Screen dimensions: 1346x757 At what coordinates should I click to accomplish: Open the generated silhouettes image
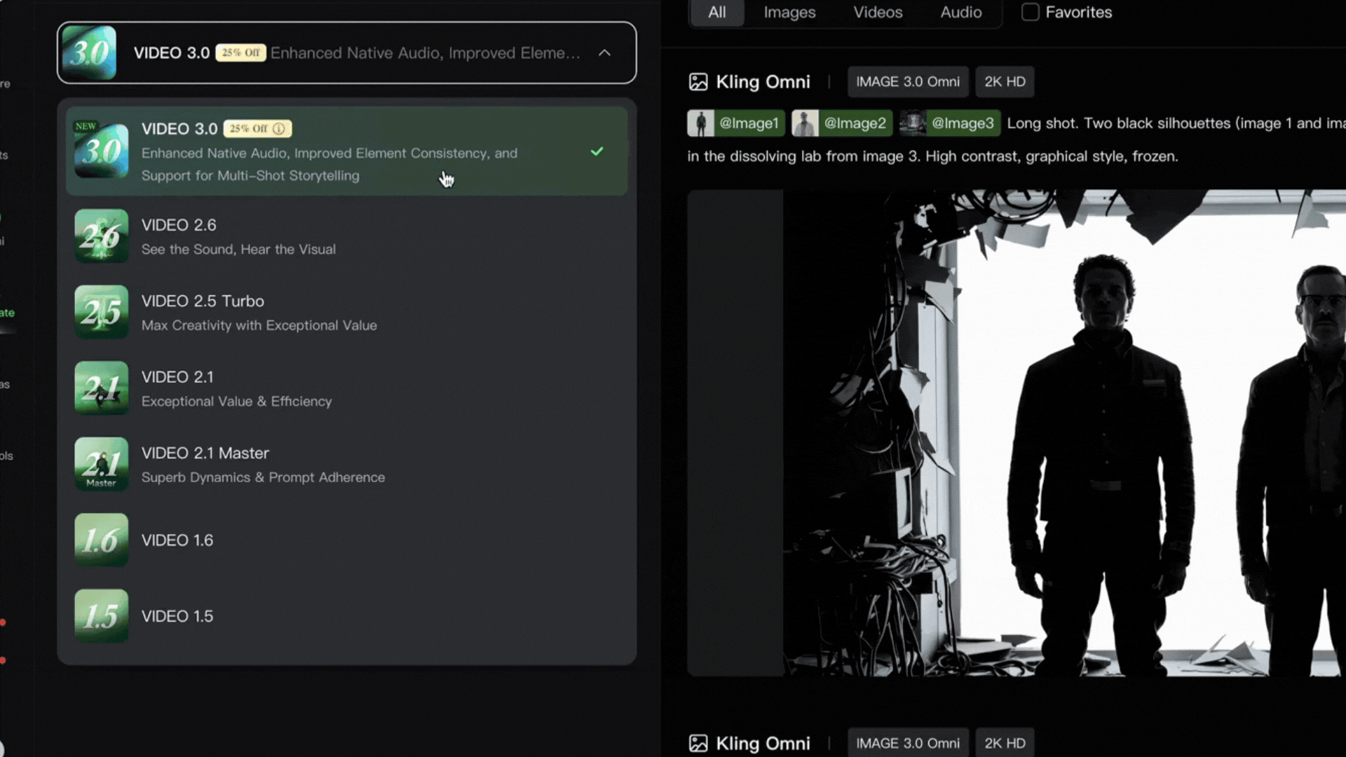point(1063,432)
